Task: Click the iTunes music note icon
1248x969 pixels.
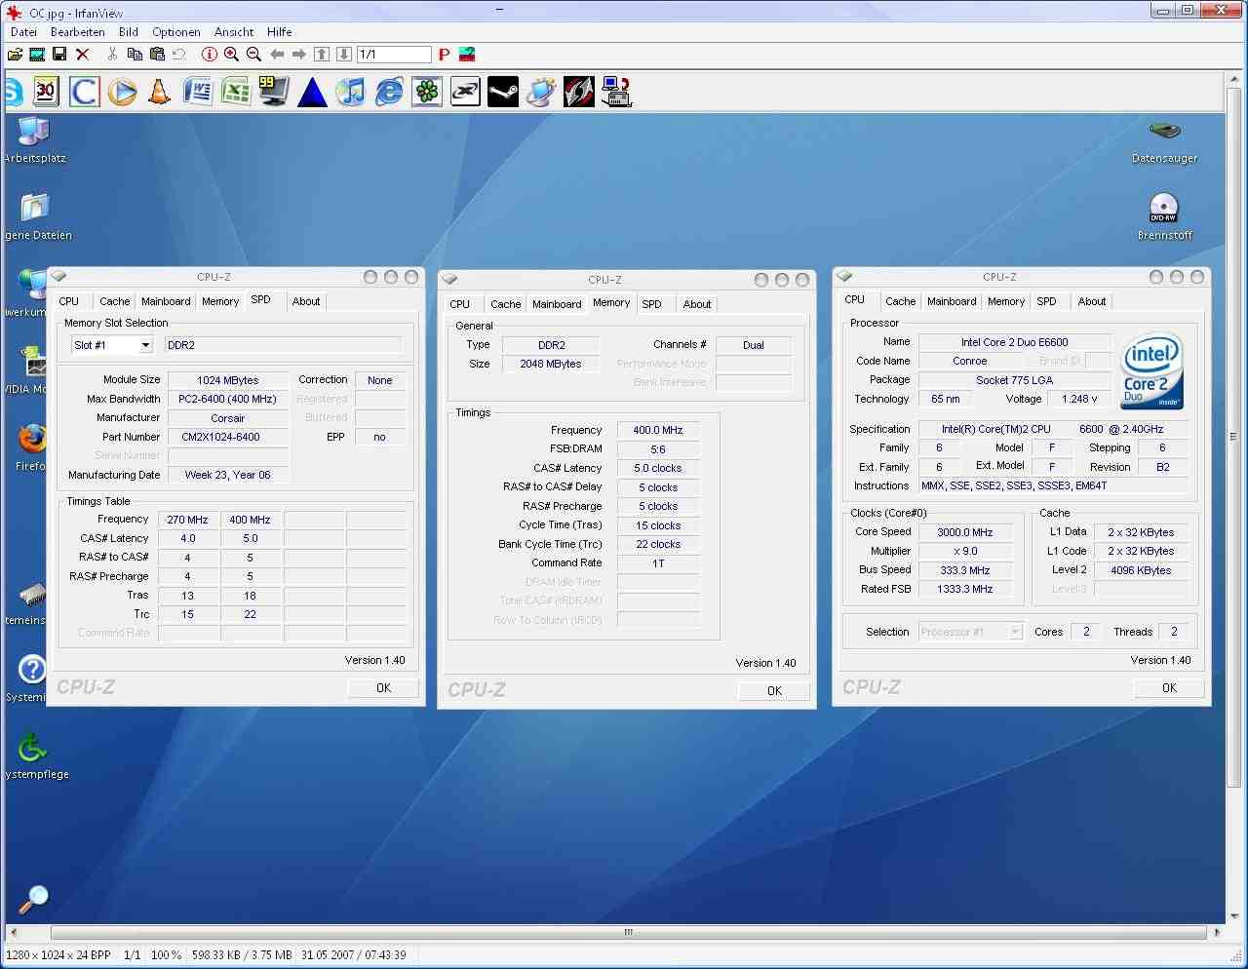Action: click(350, 92)
